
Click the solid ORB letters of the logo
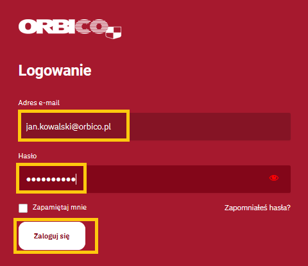click(x=47, y=27)
